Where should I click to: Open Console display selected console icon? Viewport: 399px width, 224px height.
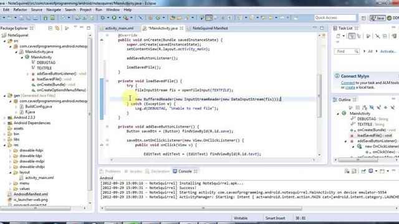[371, 171]
